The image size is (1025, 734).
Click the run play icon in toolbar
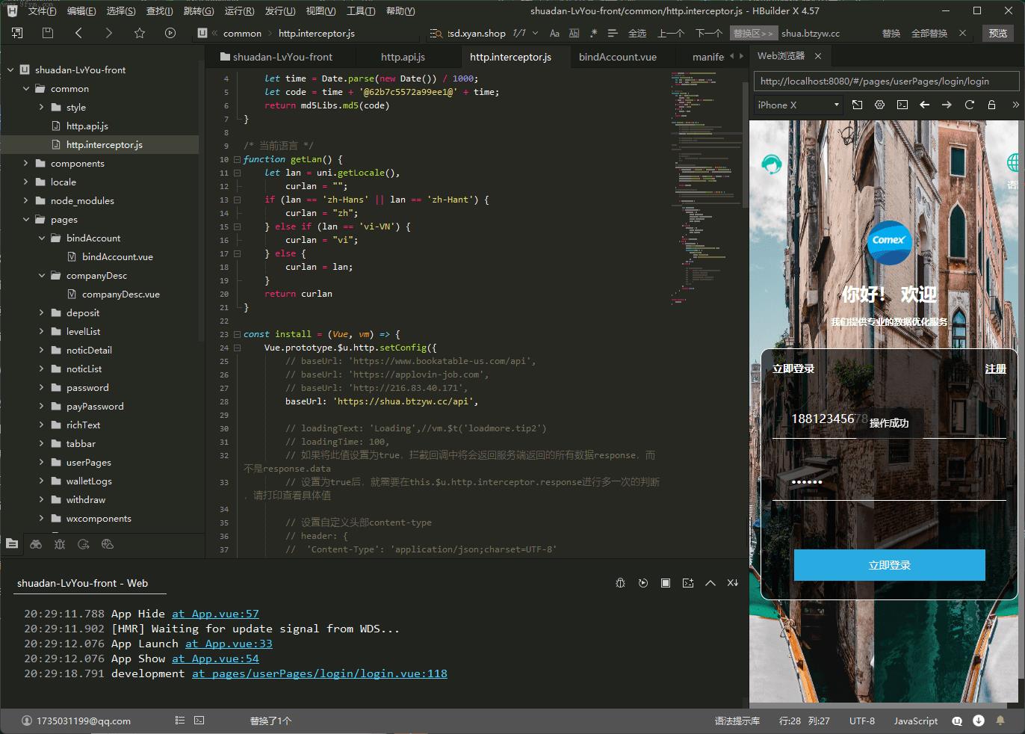170,33
